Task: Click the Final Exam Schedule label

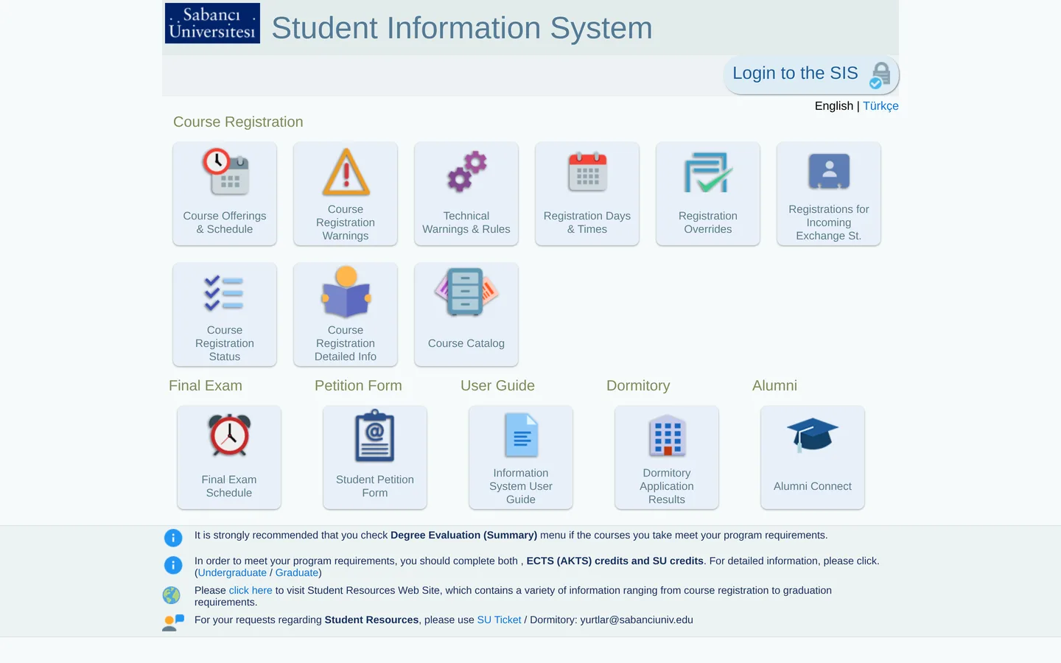Action: 229,486
